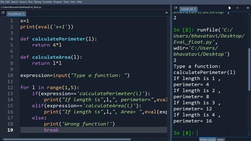The width and height of the screenshot is (251, 141).
Task: Click the console scrollbar down arrow
Action: point(249,135)
